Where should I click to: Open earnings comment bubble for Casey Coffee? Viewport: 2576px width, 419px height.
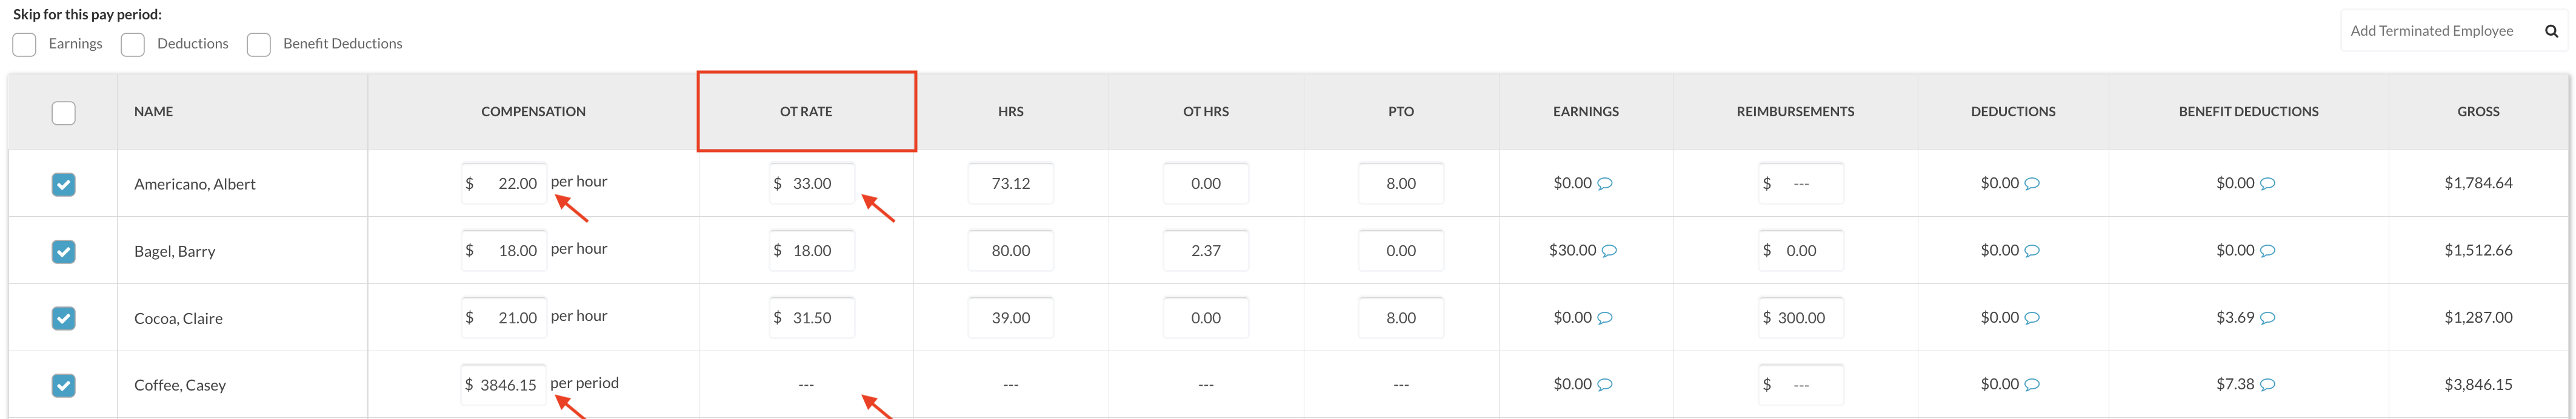(x=1605, y=385)
